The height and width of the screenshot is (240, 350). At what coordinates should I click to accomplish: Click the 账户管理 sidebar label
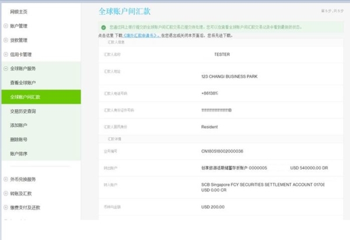pos(19,26)
